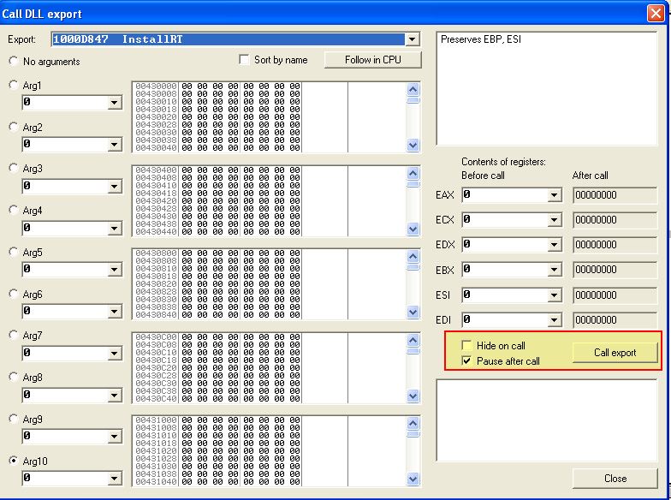Viewport: 671px width, 500px height.
Task: Expand the EDI register value dropdown
Action: point(554,320)
